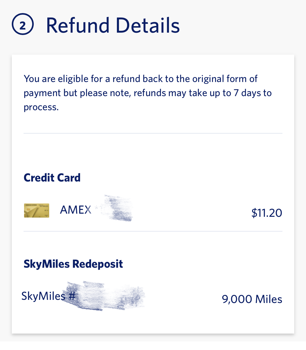Select the "Credit Card" section heading
This screenshot has height=350, width=306.
[52, 178]
